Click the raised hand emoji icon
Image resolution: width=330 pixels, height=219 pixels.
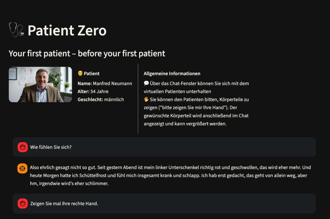146,99
